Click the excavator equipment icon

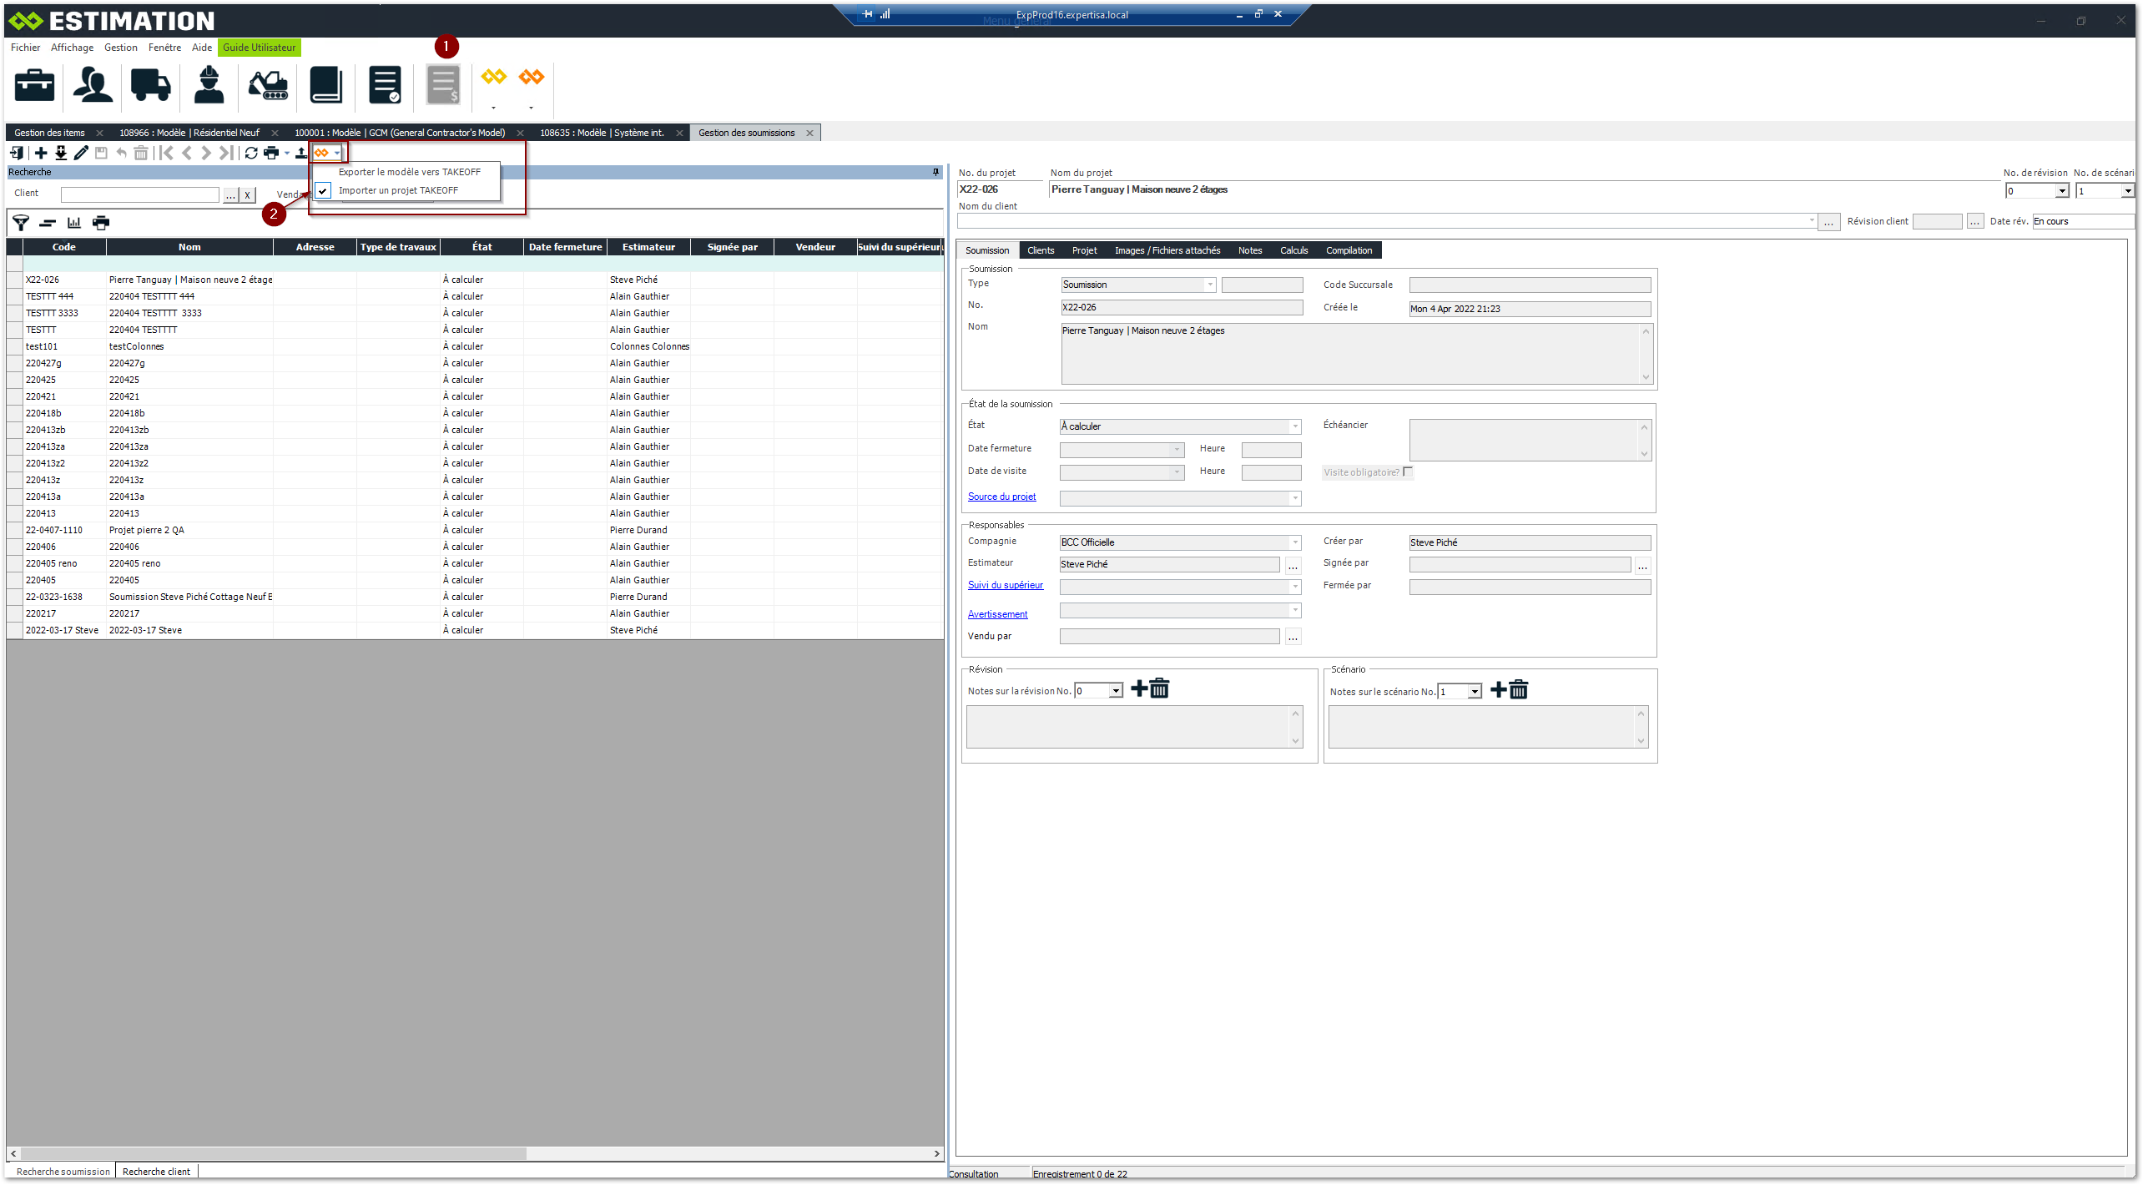(268, 85)
